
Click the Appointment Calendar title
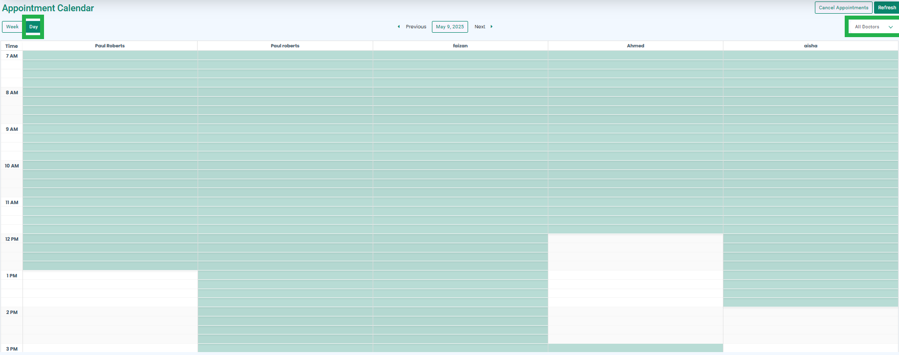(48, 8)
